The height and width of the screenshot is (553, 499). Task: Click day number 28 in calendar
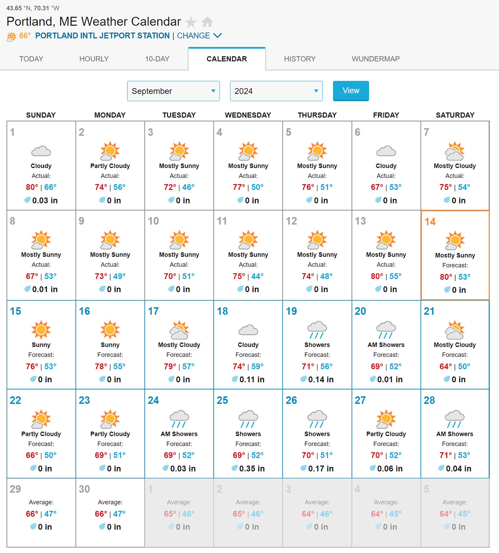tap(429, 400)
